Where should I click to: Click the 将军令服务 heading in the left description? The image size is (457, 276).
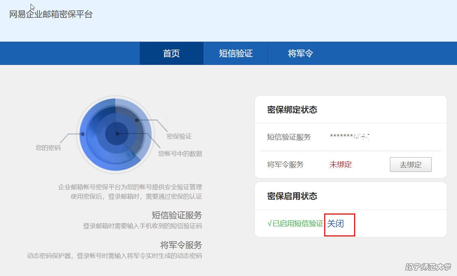[181, 245]
